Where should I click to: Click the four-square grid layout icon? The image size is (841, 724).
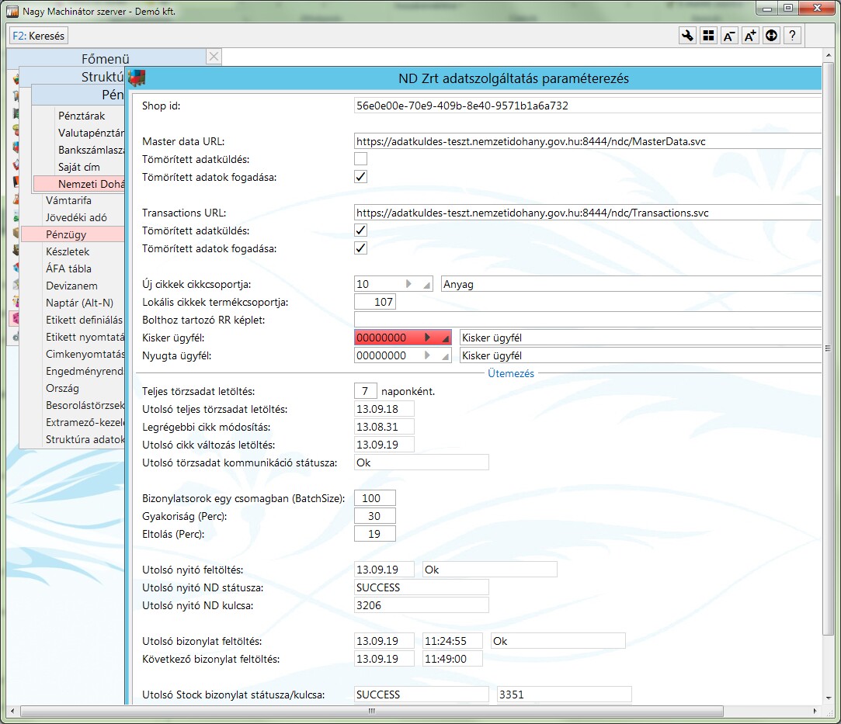coord(708,36)
